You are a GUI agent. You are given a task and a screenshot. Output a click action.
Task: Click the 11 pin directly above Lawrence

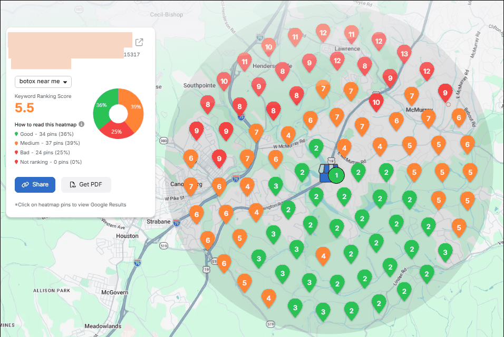352,35
